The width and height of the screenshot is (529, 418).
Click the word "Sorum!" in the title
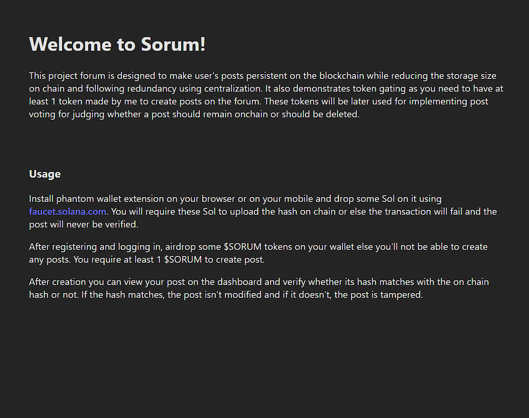tap(173, 44)
